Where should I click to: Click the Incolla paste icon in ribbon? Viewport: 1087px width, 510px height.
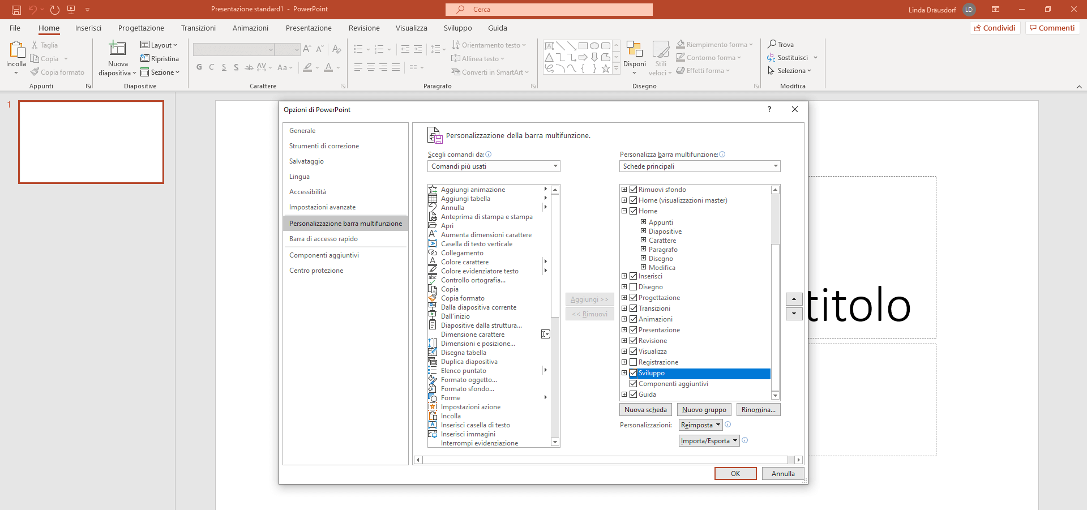pos(16,50)
